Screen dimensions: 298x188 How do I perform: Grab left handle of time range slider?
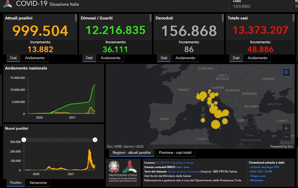click(24, 140)
